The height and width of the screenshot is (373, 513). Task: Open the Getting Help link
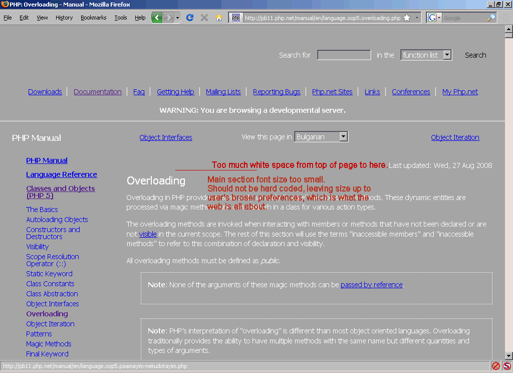pos(175,92)
